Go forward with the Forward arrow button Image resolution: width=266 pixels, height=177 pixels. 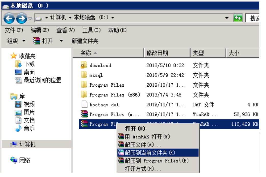click(x=21, y=18)
